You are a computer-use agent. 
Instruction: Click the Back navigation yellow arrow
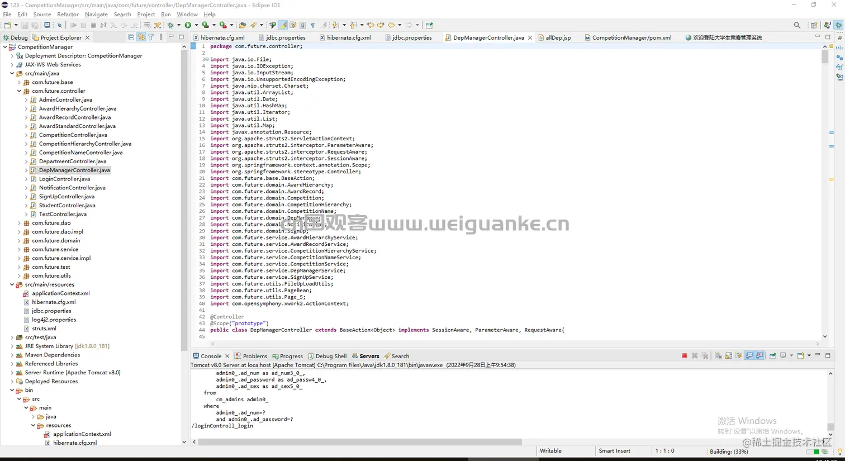[391, 25]
